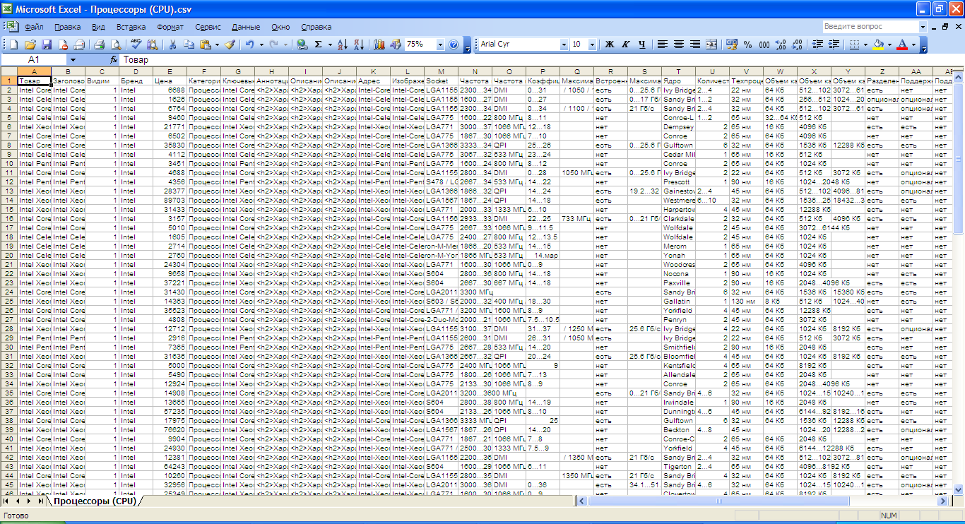Viewport: 965px width, 524px height.
Task: Open the Arial Cyr font dropdown
Action: coord(564,44)
